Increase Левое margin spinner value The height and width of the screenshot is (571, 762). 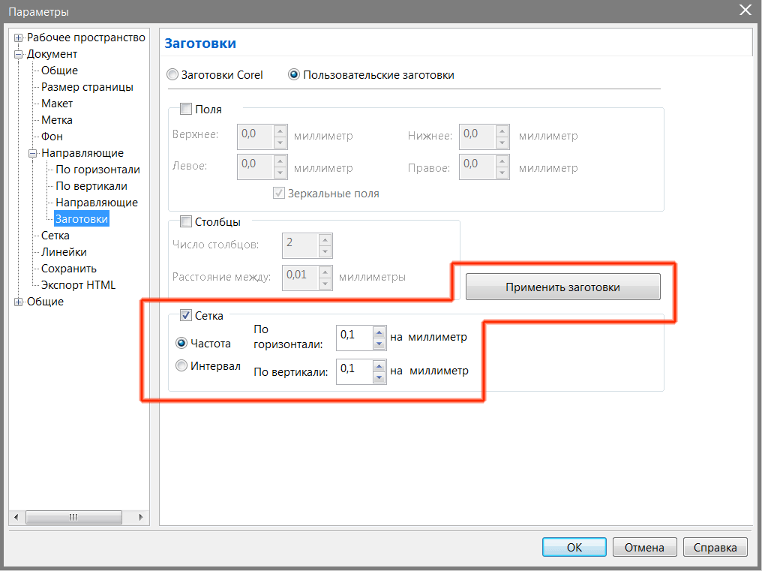(x=280, y=161)
